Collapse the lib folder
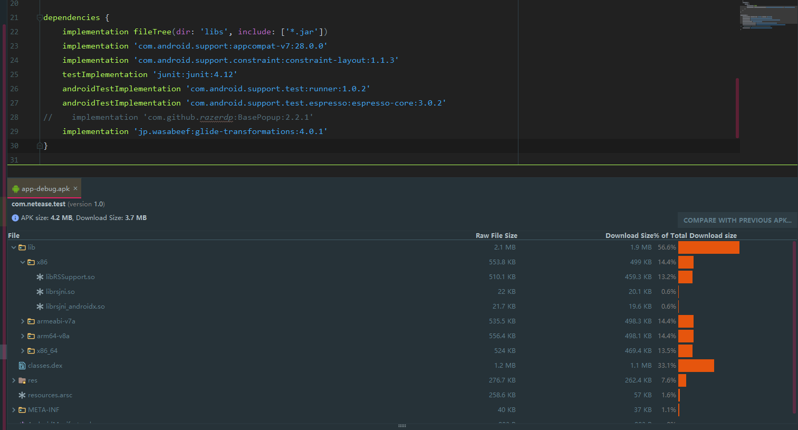Viewport: 798px width, 430px height. coord(13,247)
